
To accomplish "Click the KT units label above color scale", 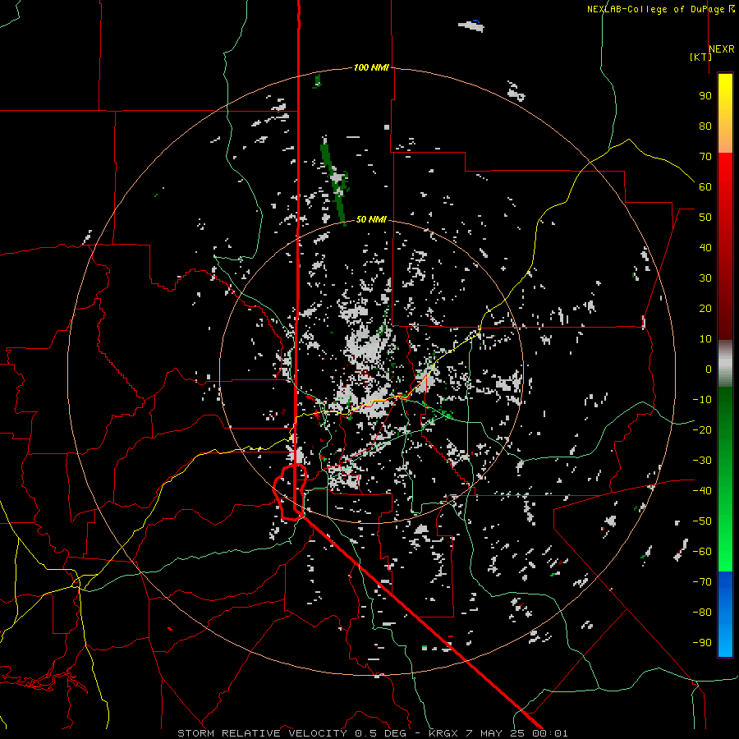I will pos(701,57).
